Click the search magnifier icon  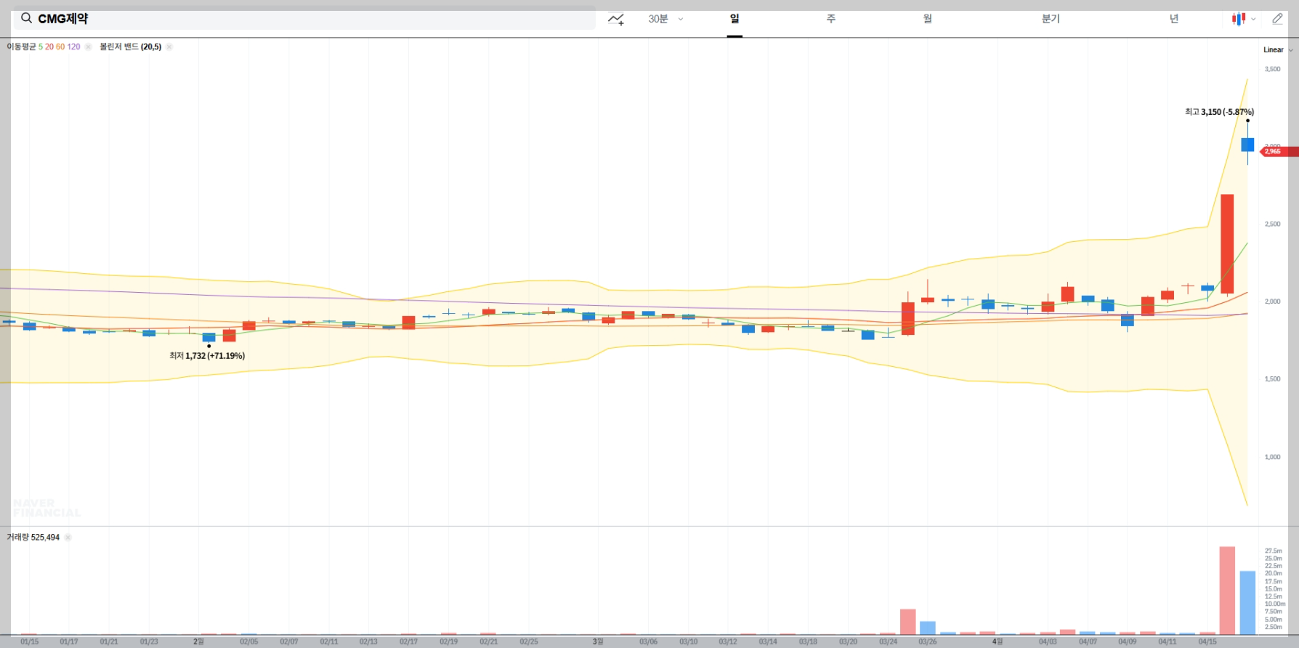[x=26, y=18]
